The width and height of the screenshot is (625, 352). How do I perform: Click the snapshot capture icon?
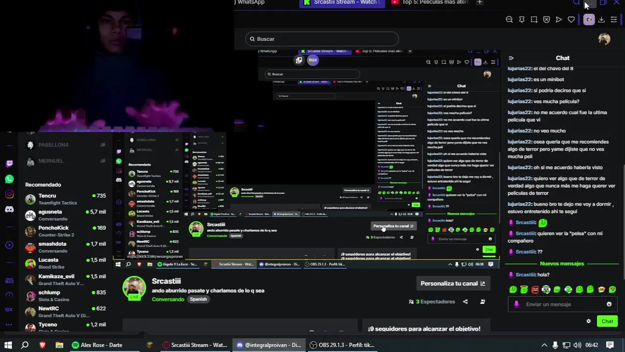(x=534, y=20)
